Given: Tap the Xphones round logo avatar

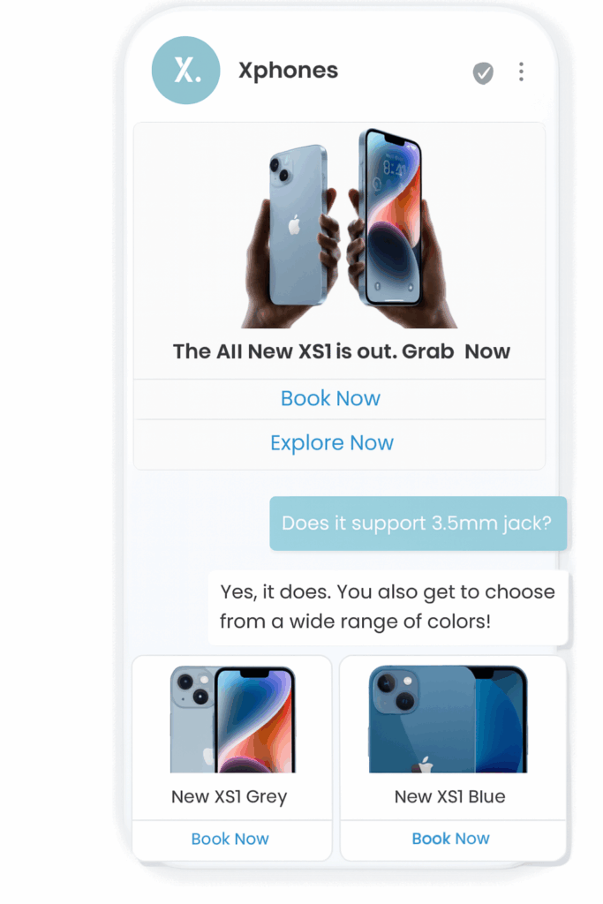Looking at the screenshot, I should pyautogui.click(x=185, y=71).
